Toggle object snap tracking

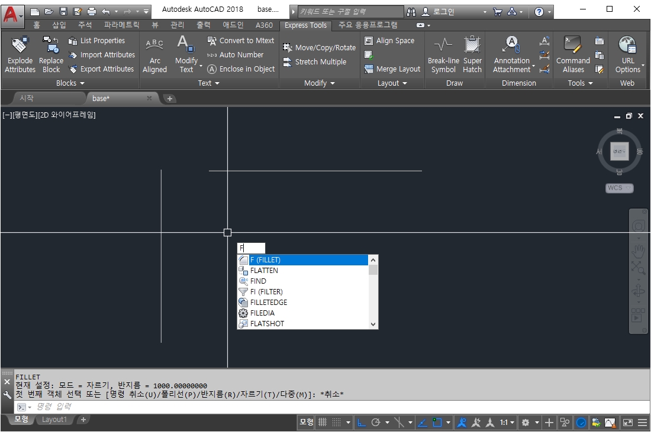[x=422, y=423]
